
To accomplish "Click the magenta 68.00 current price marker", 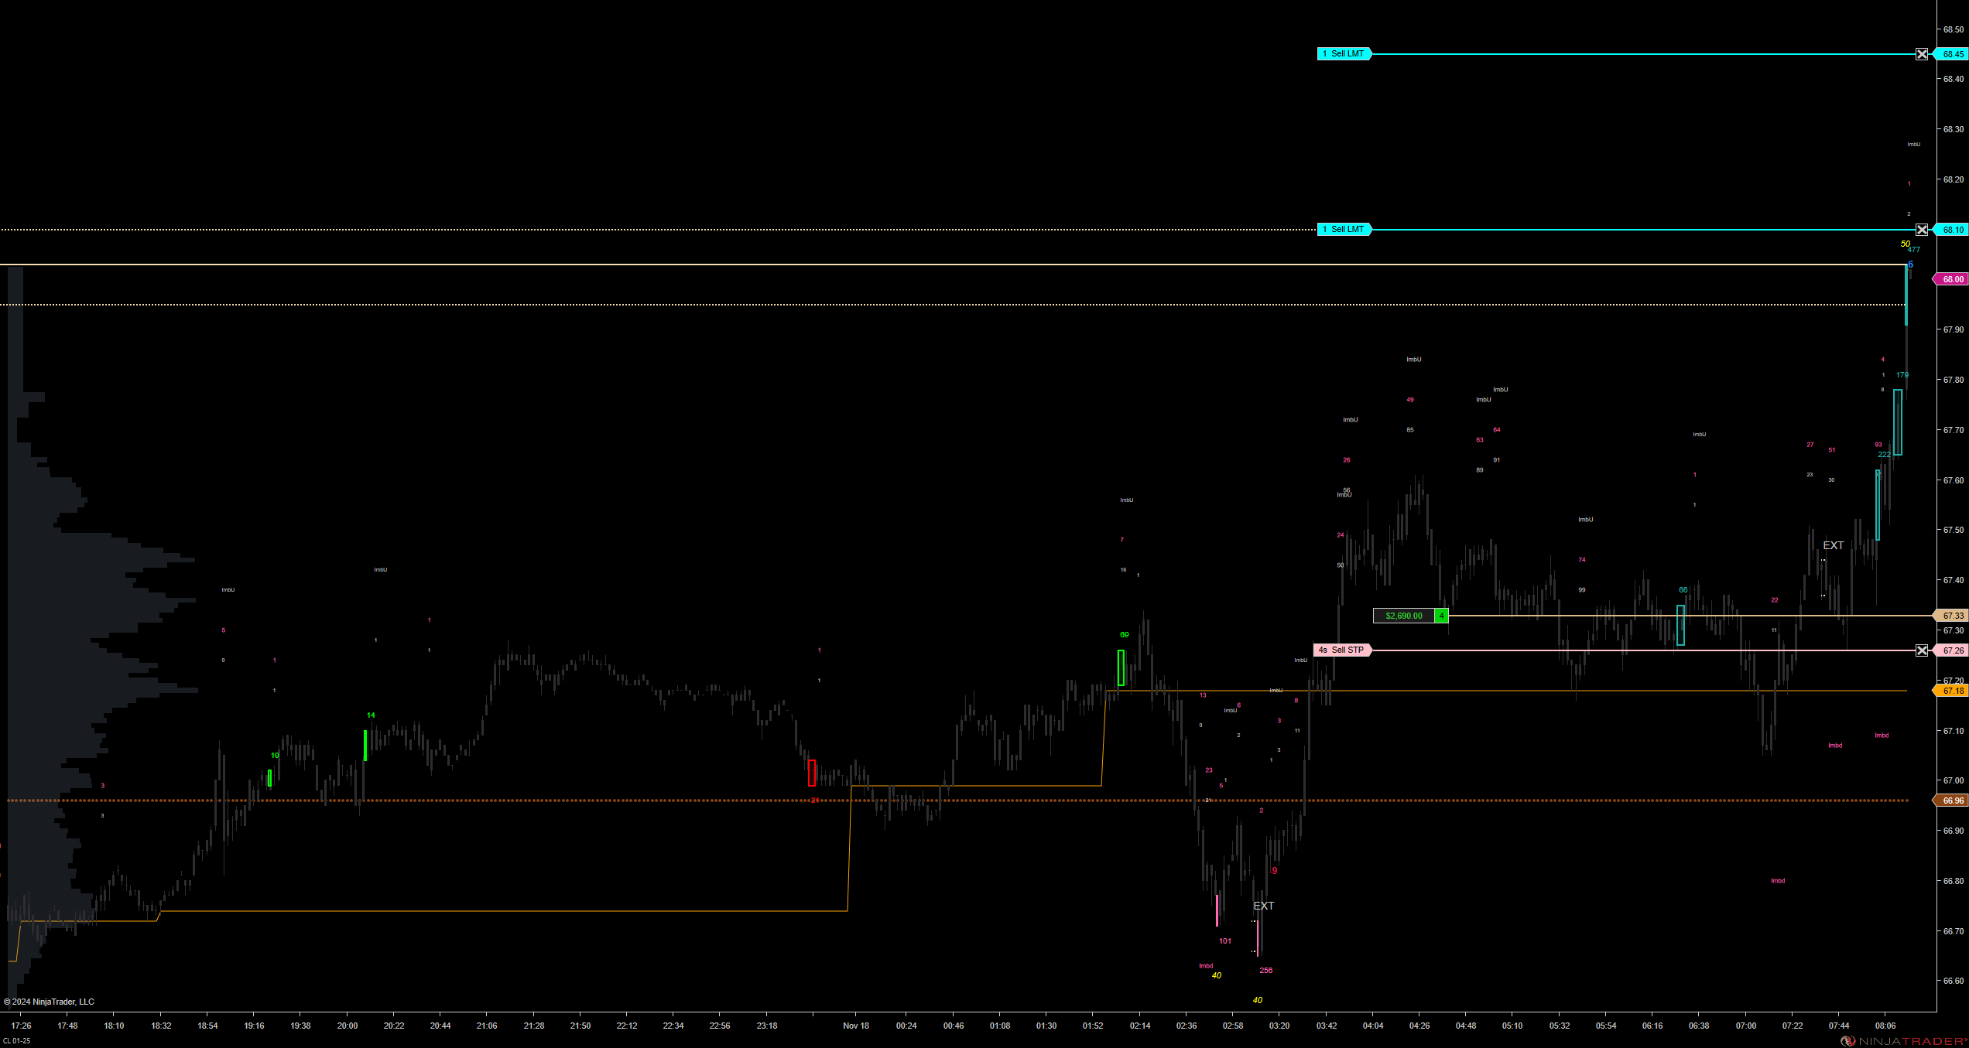I will tap(1951, 279).
